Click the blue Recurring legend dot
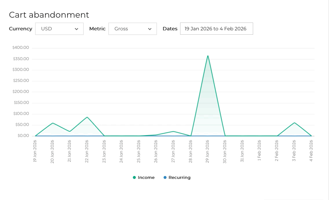Screen dimensions: 329x200 click(165, 177)
